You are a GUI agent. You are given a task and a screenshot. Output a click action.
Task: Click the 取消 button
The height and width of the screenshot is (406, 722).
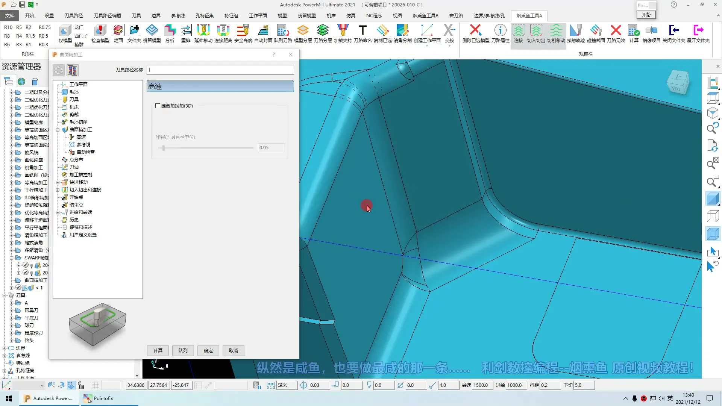coord(233,350)
